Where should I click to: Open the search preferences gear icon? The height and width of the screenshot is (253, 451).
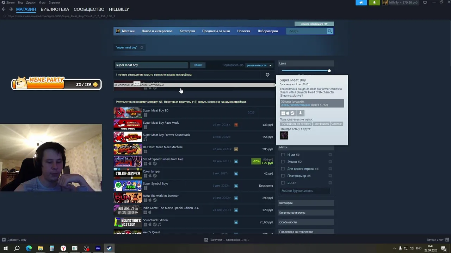pos(267,74)
